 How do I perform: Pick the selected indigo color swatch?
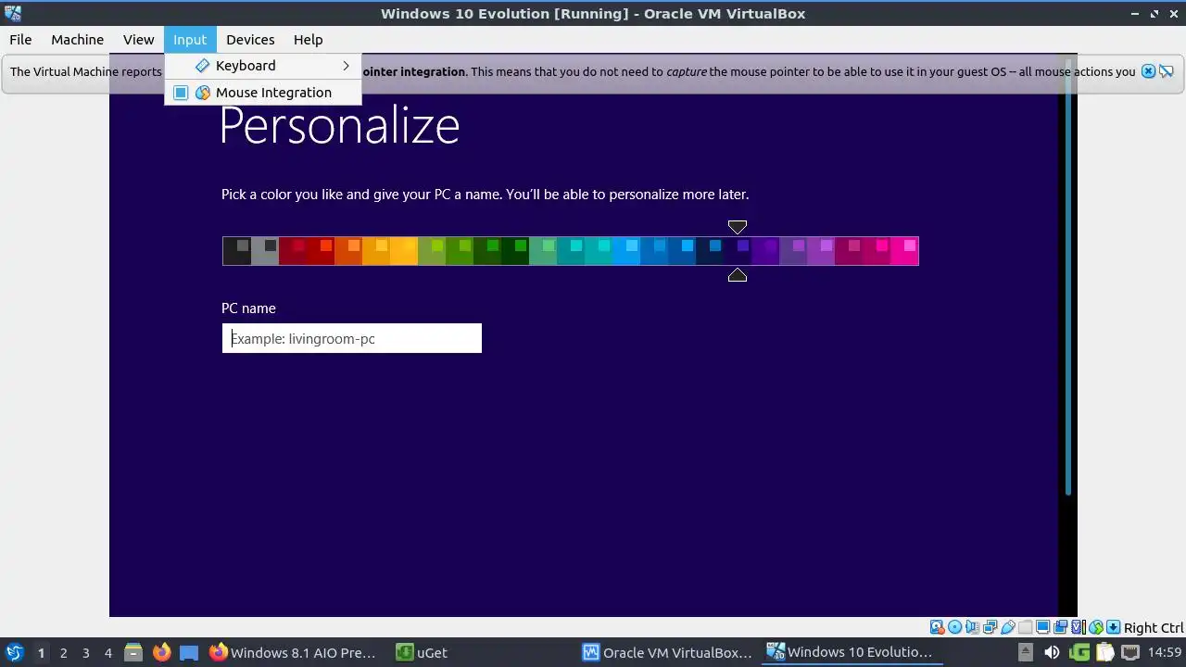738,251
